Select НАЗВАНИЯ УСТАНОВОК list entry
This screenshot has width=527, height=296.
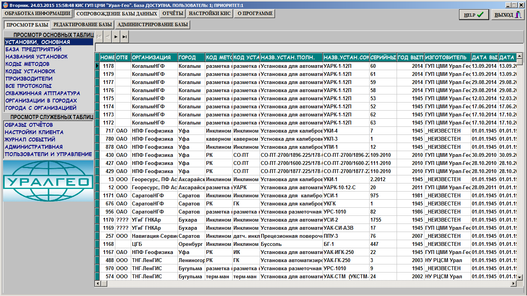coord(49,57)
